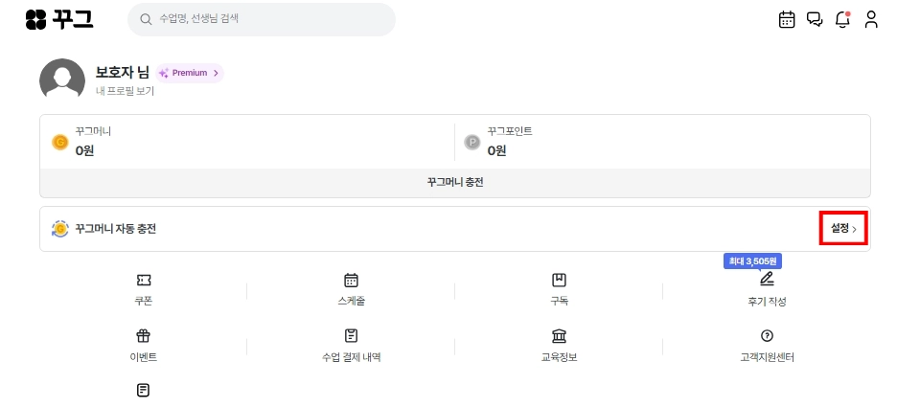Click the 꾸그 logo to go home
897x407 pixels.
(x=59, y=19)
